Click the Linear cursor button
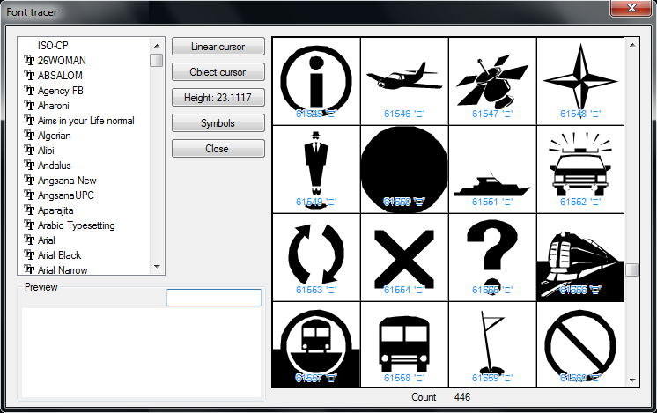This screenshot has width=657, height=413. coord(218,47)
